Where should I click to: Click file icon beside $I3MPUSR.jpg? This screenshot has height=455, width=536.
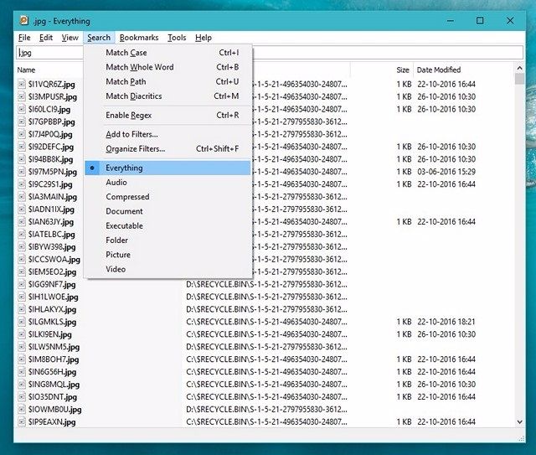click(22, 97)
